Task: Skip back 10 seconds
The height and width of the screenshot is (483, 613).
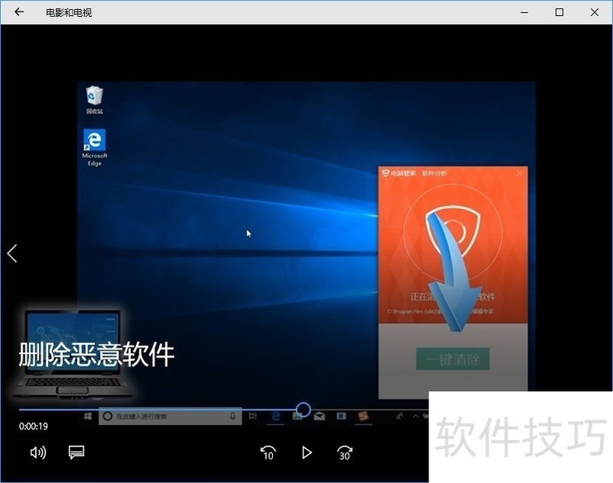Action: 267,452
